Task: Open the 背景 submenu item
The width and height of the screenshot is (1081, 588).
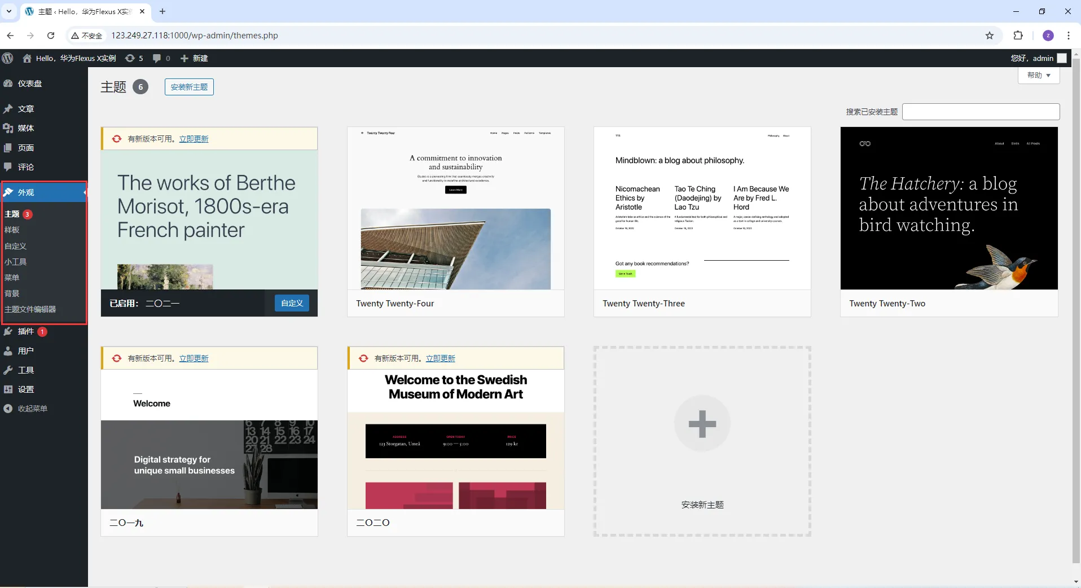Action: (12, 293)
